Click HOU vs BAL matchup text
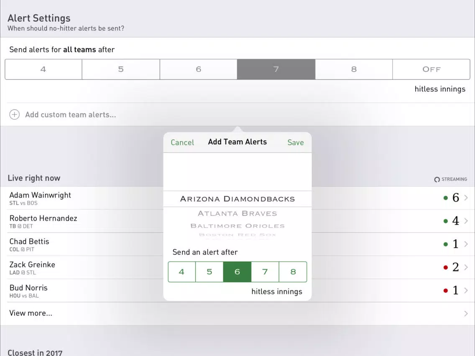Viewport: 475px width, 356px height. (24, 296)
